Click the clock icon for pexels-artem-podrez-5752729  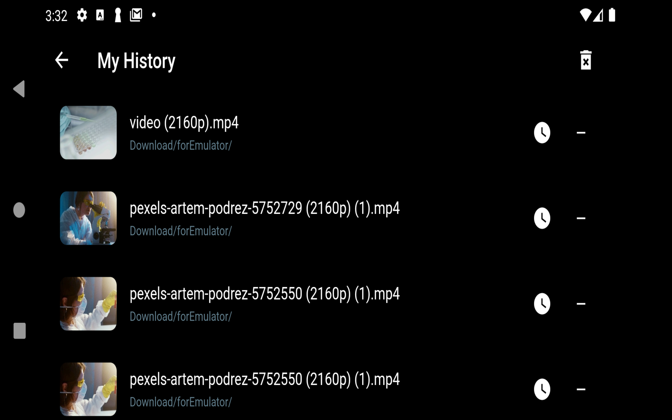pos(542,218)
